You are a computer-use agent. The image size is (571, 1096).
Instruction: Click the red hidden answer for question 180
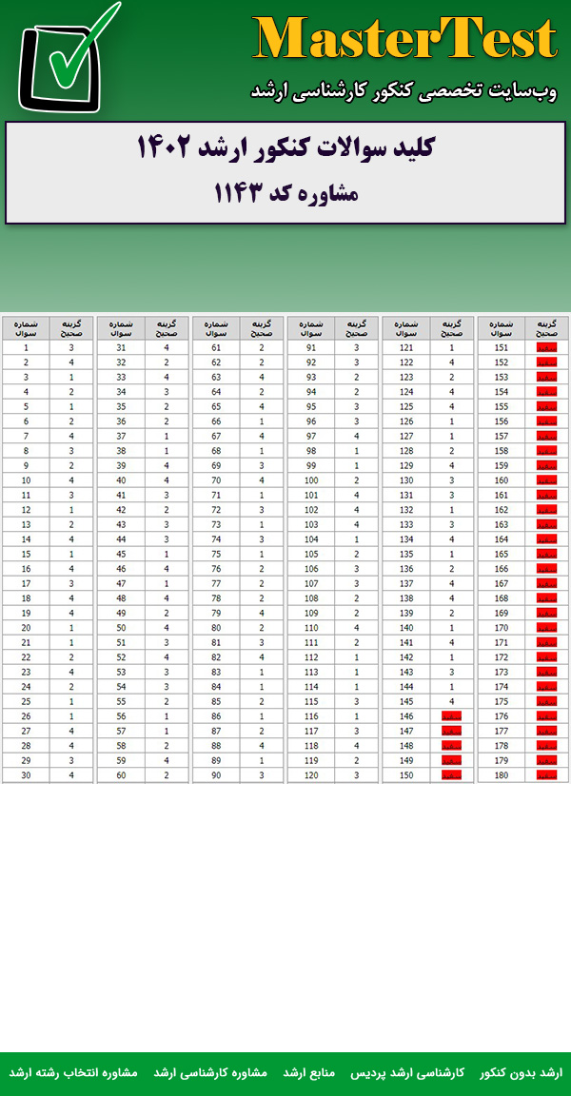point(547,775)
